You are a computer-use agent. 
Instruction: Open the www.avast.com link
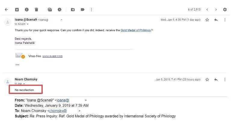pos(52,56)
